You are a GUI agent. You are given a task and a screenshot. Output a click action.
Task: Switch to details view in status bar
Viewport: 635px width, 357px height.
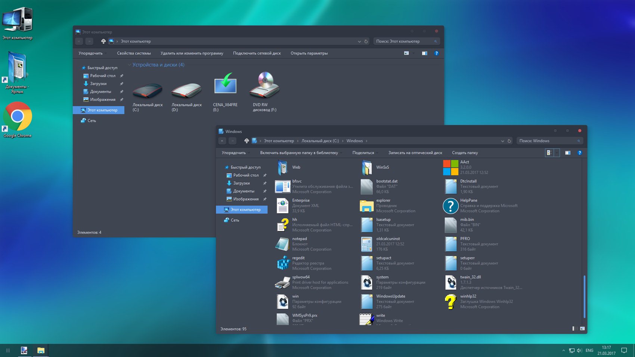[x=574, y=329]
